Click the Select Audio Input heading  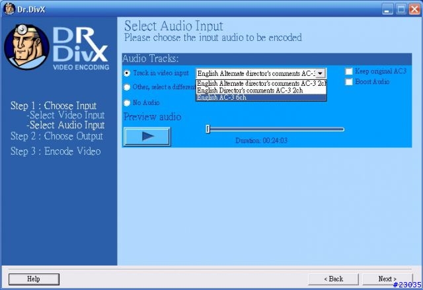pyautogui.click(x=173, y=26)
